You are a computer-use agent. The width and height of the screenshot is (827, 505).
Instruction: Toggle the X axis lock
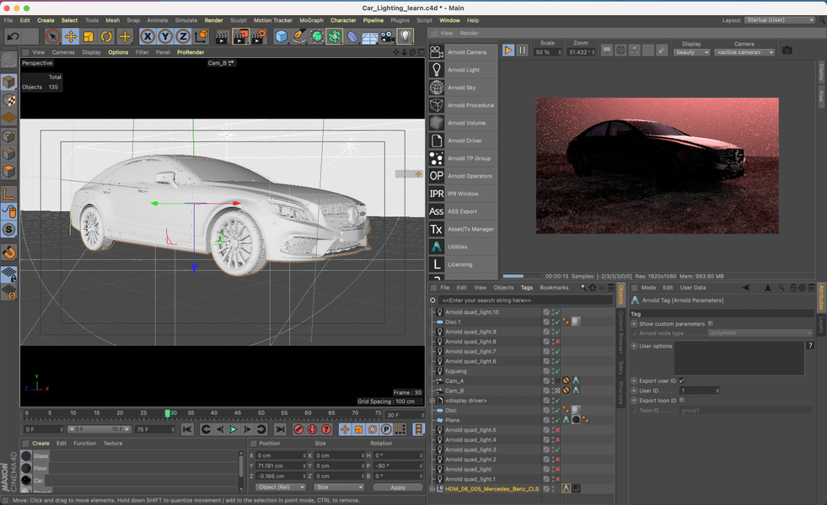[x=148, y=36]
